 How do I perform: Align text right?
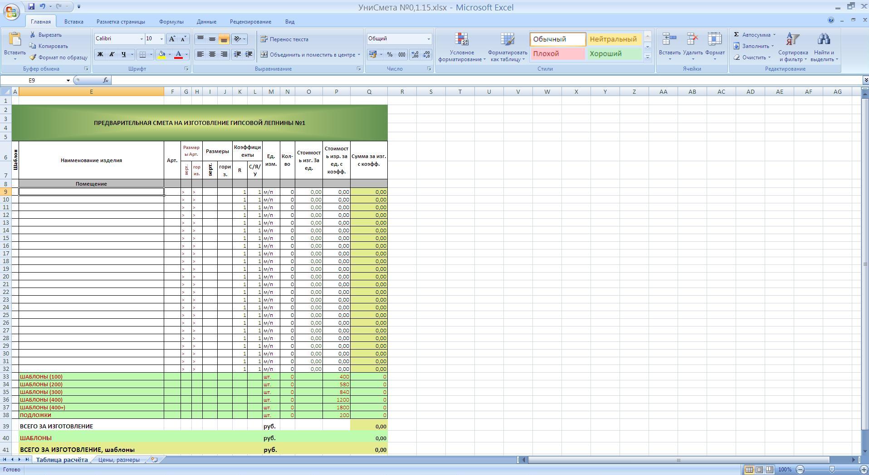[x=224, y=54]
